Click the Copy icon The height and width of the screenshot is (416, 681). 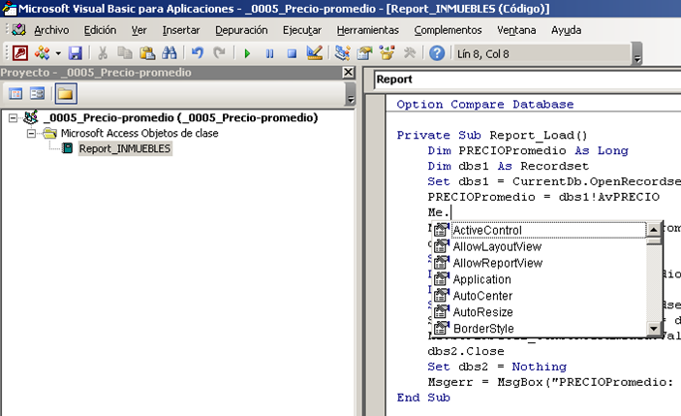(x=125, y=53)
